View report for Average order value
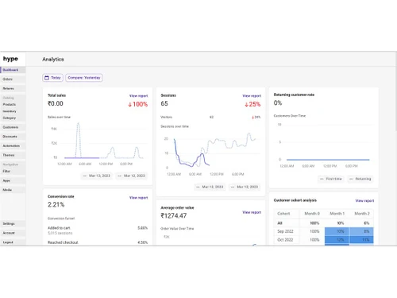The image size is (397, 298). pyautogui.click(x=252, y=212)
